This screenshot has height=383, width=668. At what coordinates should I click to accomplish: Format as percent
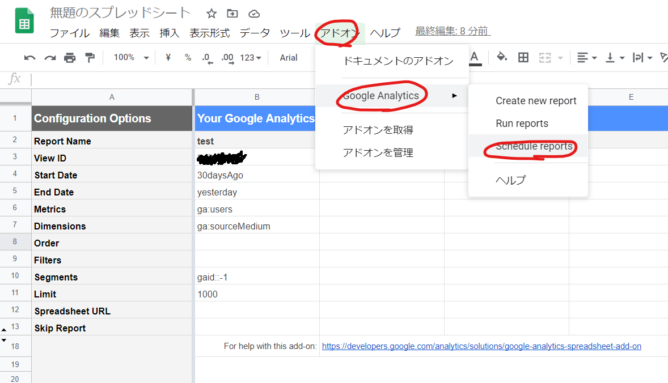pyautogui.click(x=188, y=57)
